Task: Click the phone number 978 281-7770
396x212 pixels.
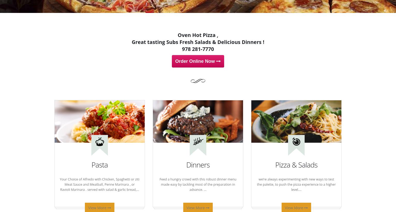Action: point(198,49)
